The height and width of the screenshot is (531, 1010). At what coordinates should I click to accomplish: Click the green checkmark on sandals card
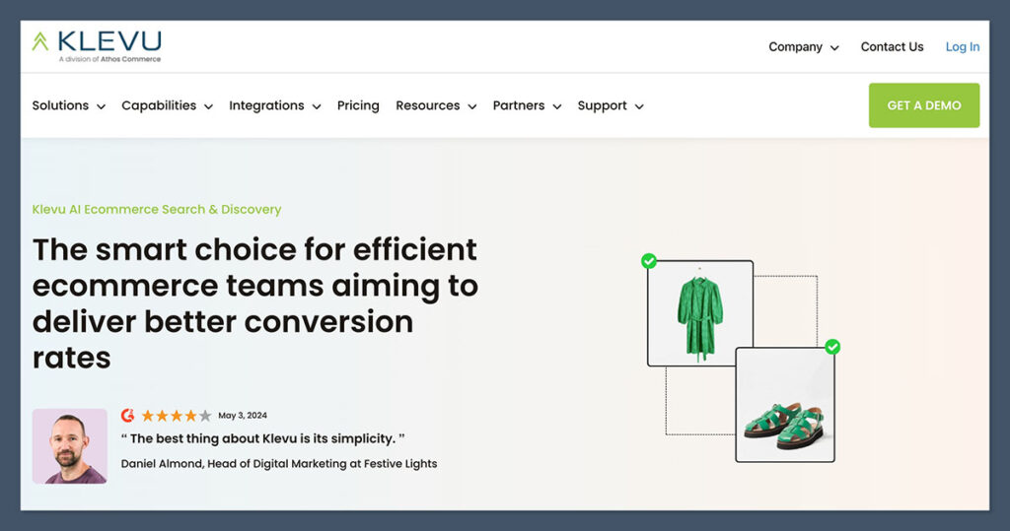832,347
